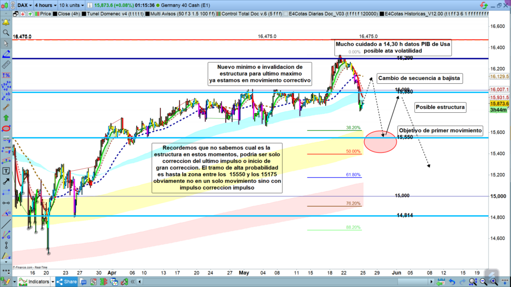Activate the cursor pointer tool
The width and height of the screenshot is (511, 287).
[6, 43]
